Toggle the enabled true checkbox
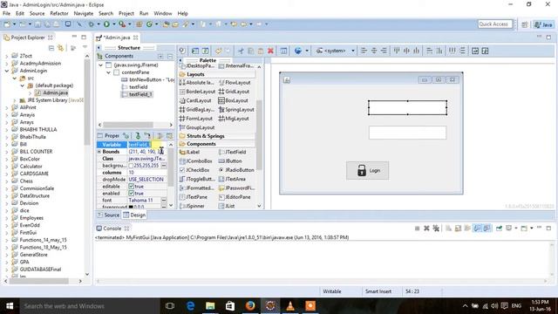558x314 pixels. [x=132, y=194]
